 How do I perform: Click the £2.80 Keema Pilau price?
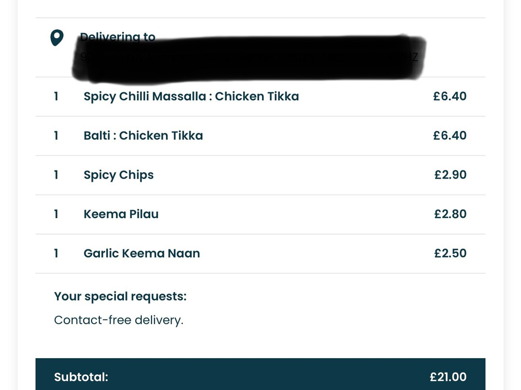pos(450,214)
